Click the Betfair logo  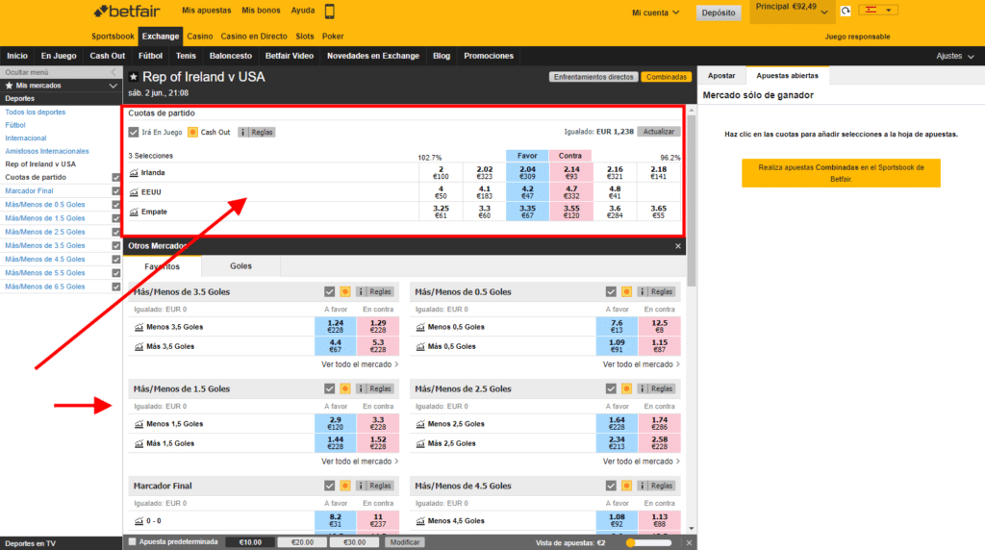coord(127,11)
